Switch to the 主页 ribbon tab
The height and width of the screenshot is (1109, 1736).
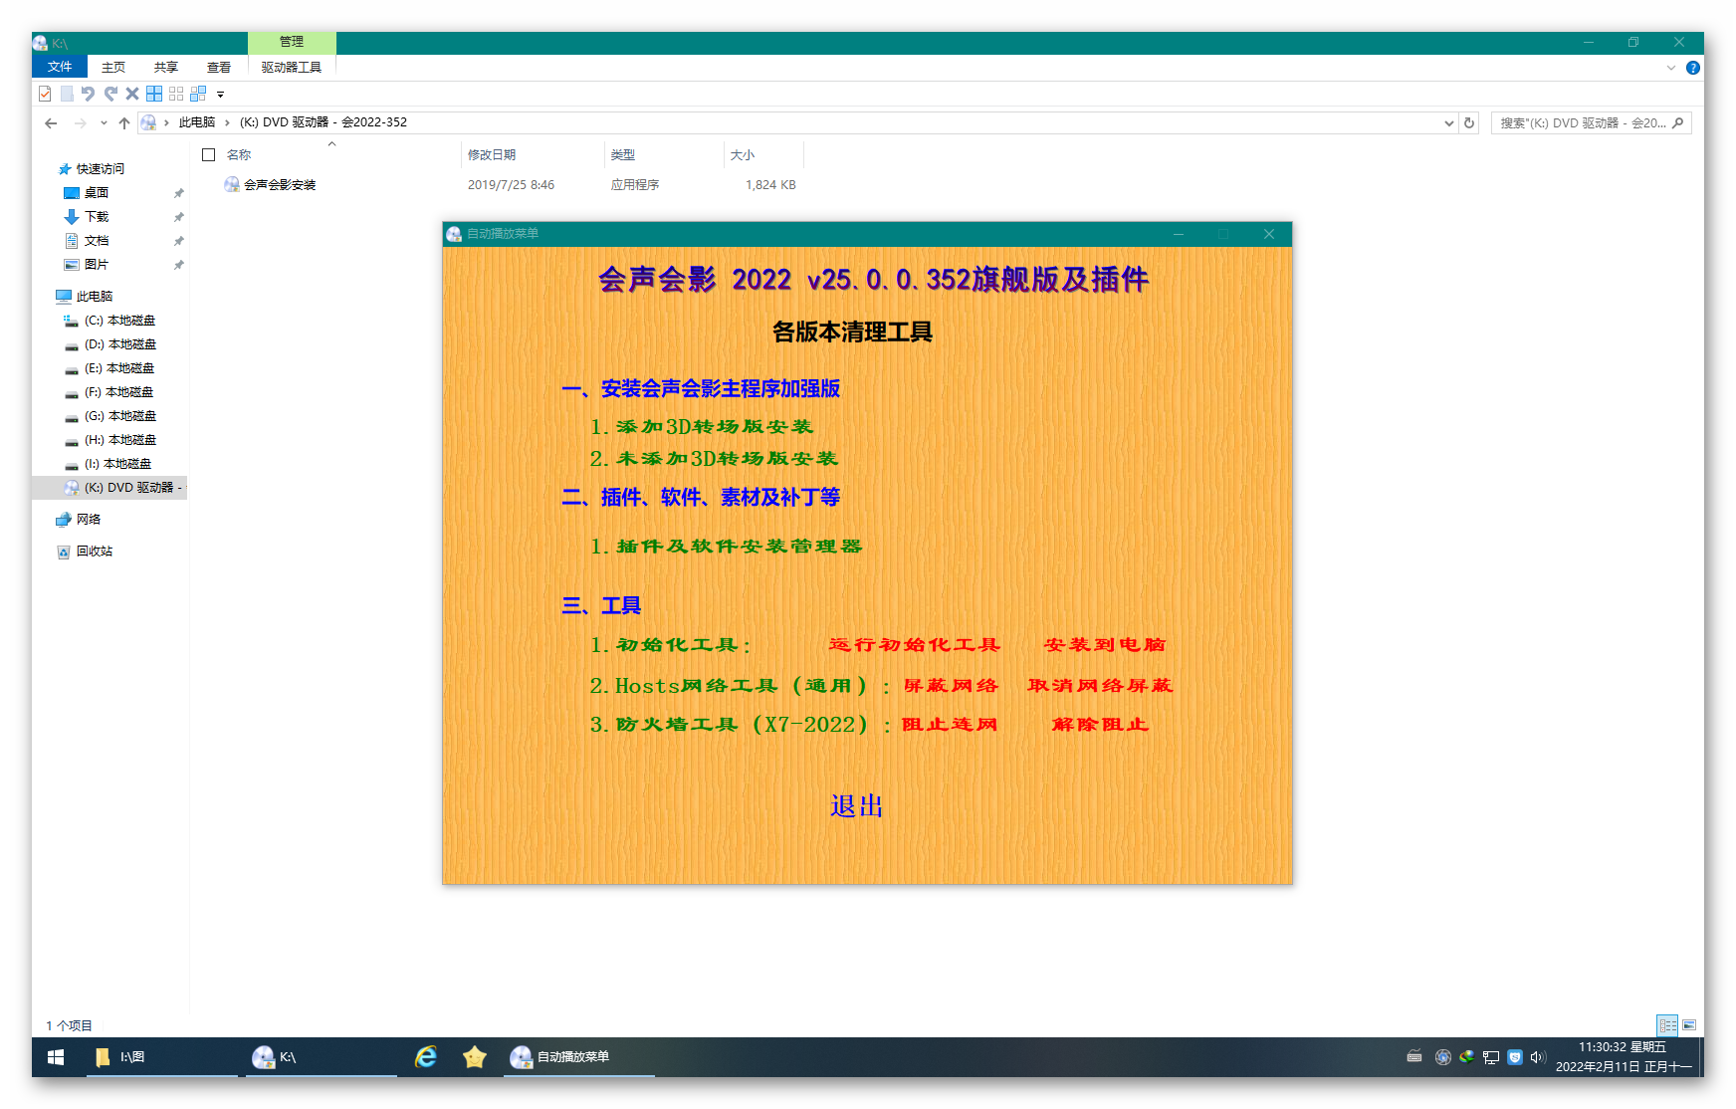pyautogui.click(x=113, y=67)
